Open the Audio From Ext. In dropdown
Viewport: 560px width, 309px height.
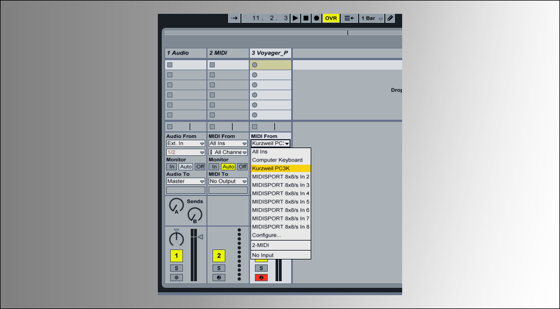click(186, 144)
